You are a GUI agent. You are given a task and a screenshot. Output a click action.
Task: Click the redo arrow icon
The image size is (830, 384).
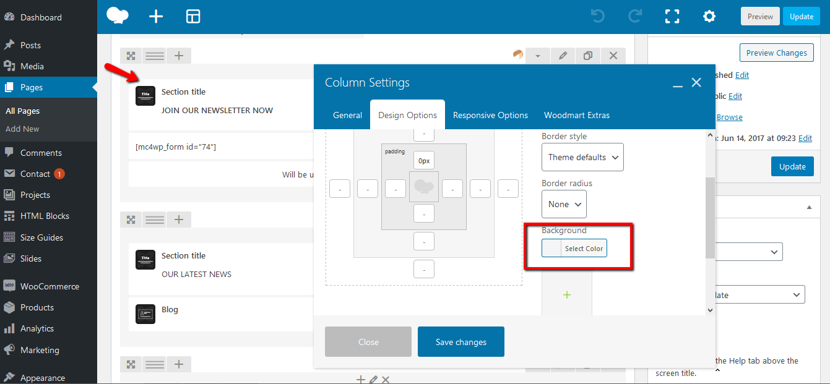pyautogui.click(x=635, y=17)
